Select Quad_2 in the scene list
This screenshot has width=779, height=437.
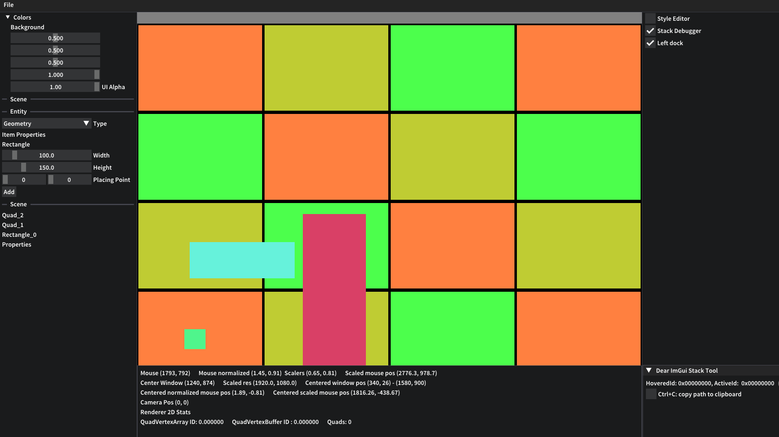tap(13, 215)
